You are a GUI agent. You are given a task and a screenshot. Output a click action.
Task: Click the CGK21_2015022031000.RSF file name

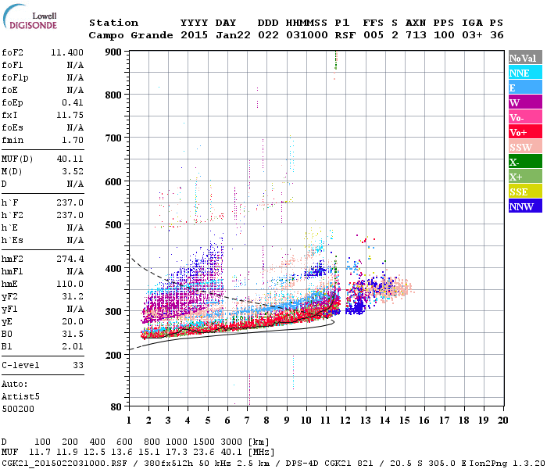pos(64,463)
